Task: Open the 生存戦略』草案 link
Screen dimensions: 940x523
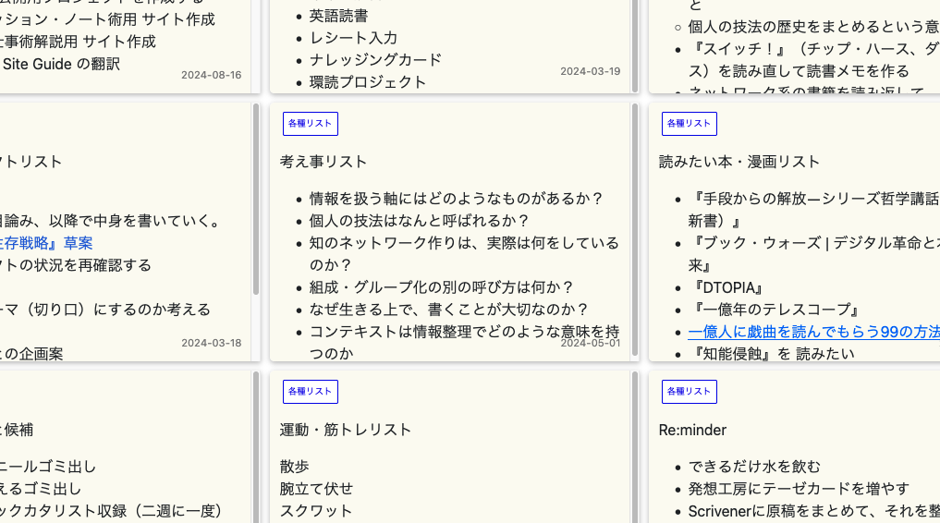Action: (x=46, y=243)
